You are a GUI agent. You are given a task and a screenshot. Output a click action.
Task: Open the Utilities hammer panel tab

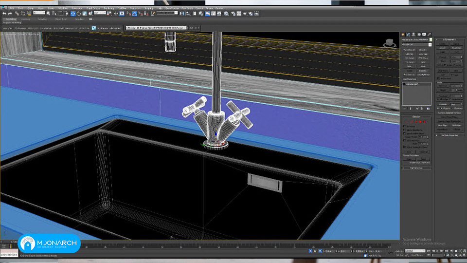pos(429,35)
